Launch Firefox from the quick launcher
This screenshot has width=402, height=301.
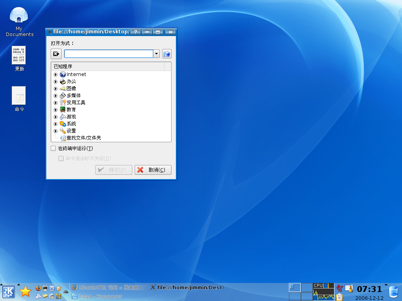click(x=38, y=288)
